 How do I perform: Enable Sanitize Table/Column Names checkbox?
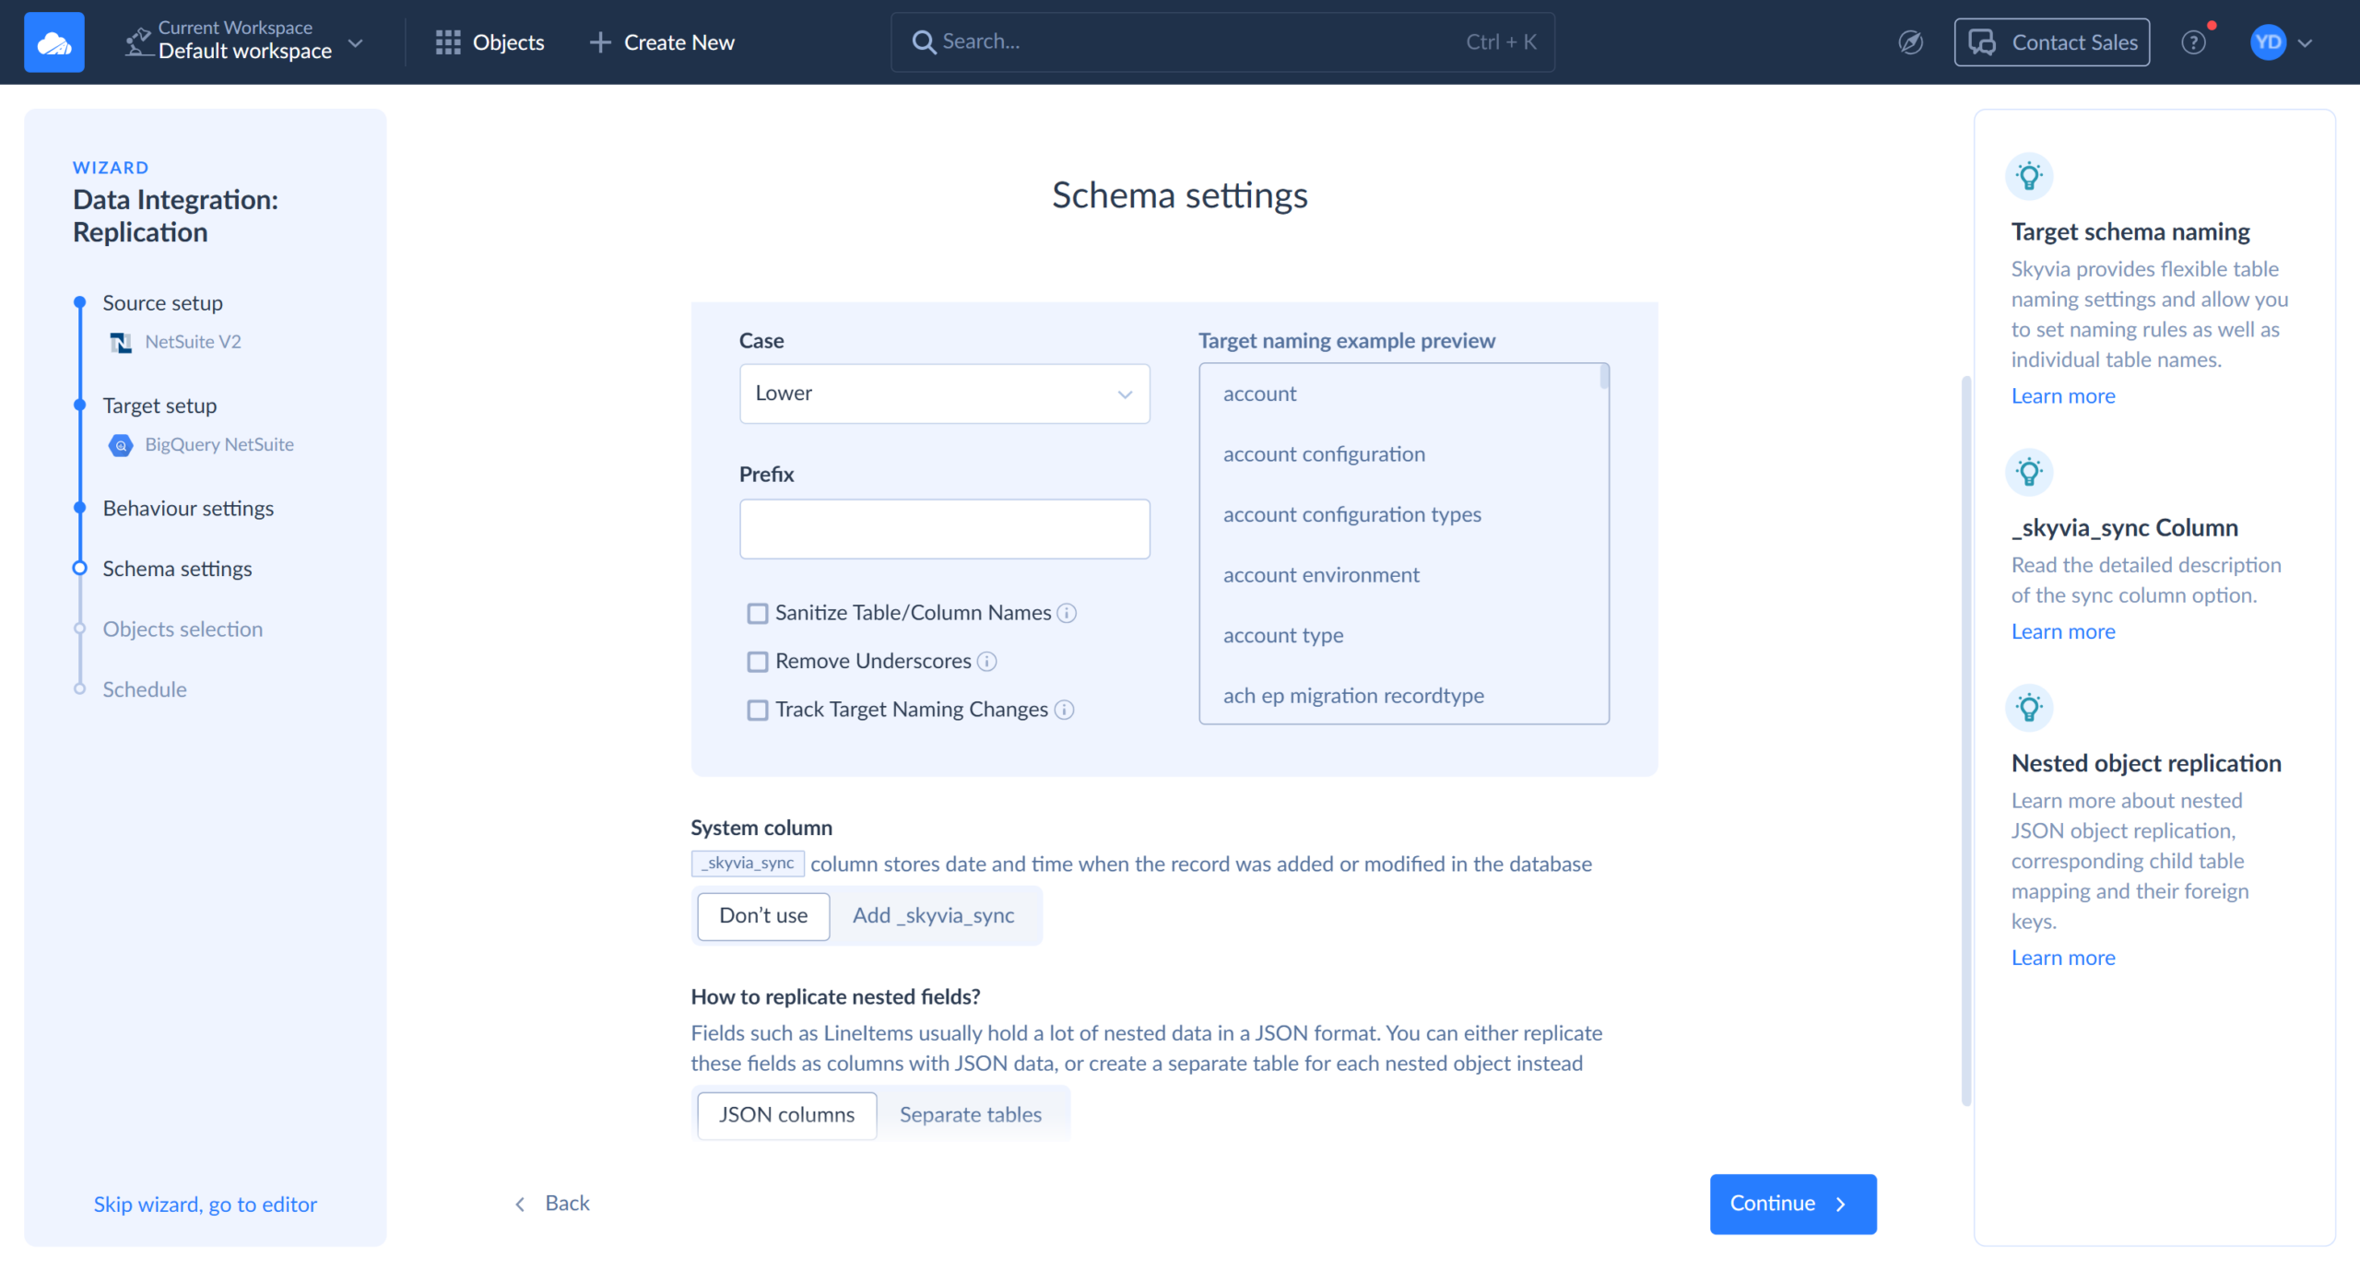tap(757, 614)
